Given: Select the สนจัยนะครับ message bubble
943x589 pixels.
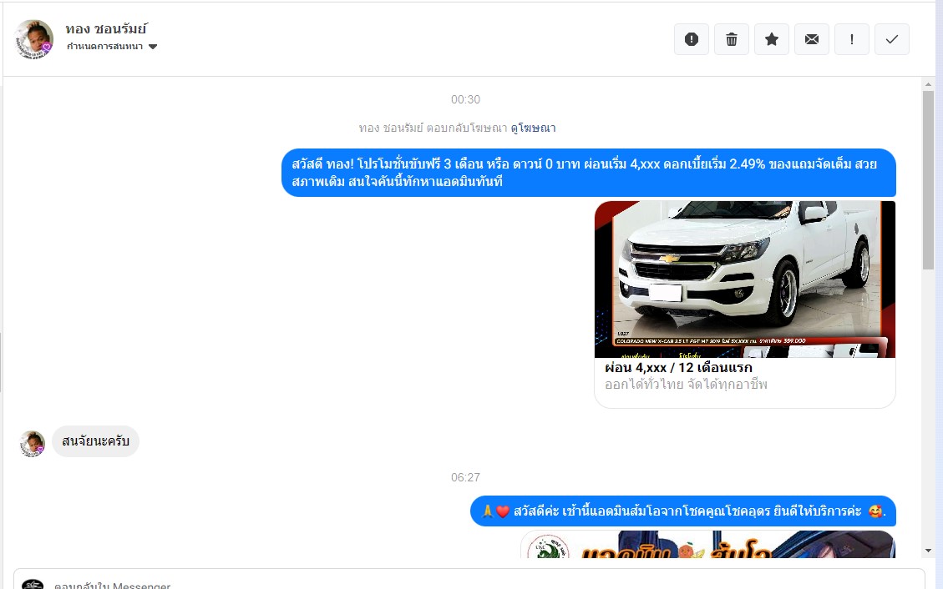Looking at the screenshot, I should [95, 441].
